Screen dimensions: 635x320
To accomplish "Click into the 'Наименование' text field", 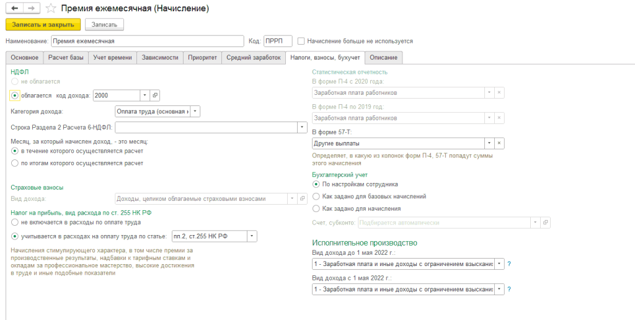I will 148,42.
